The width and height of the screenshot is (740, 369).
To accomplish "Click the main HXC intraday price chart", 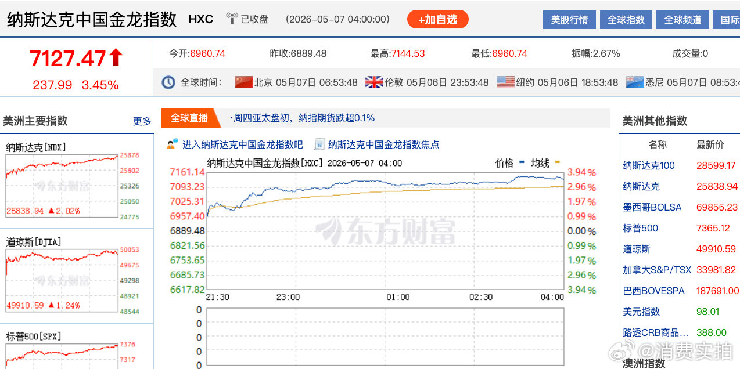I will (385, 231).
